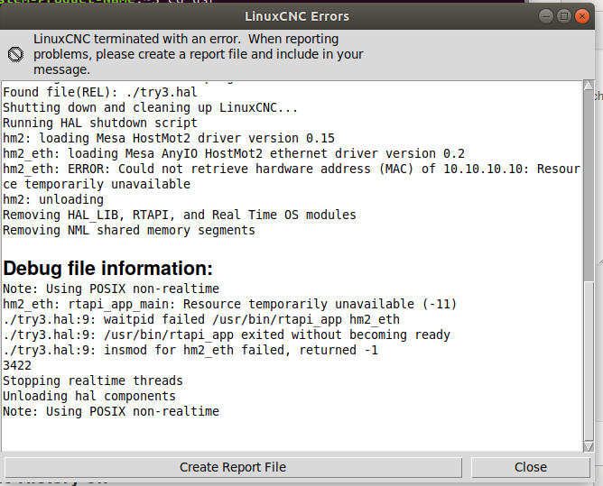This screenshot has height=486, width=603.
Task: Click the Debug file information heading
Action: [107, 268]
